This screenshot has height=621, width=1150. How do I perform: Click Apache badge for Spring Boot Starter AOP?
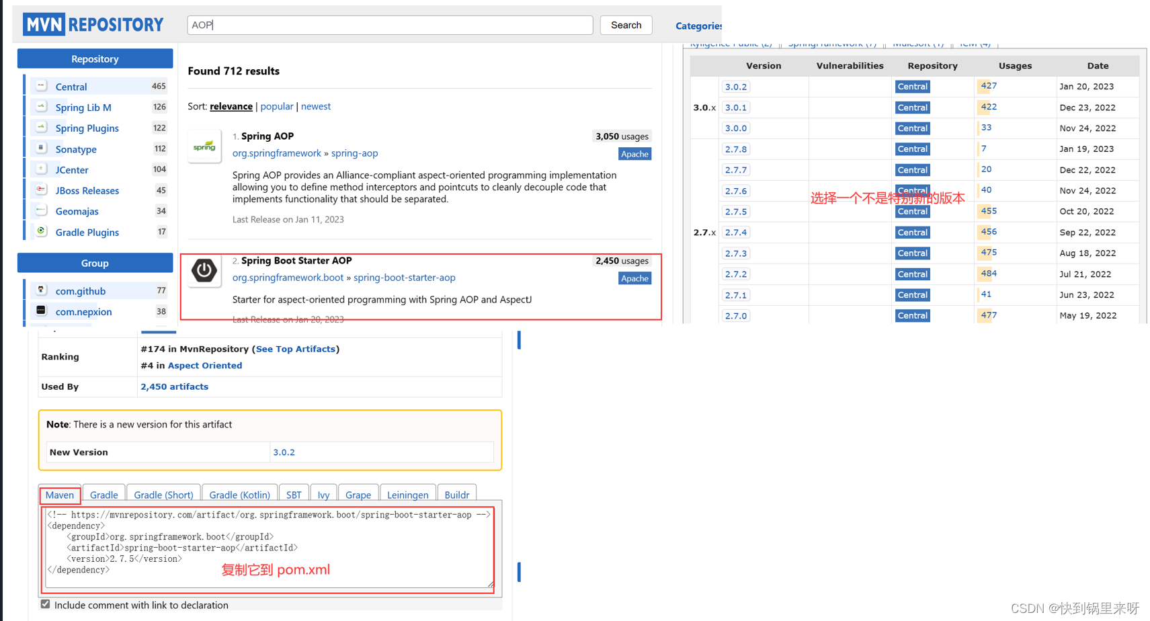[x=634, y=278]
